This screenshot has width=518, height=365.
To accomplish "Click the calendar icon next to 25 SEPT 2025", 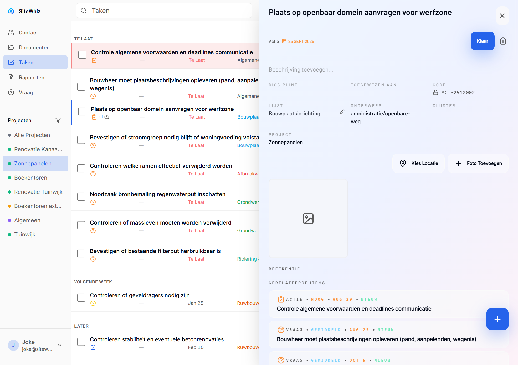I will pos(284,41).
